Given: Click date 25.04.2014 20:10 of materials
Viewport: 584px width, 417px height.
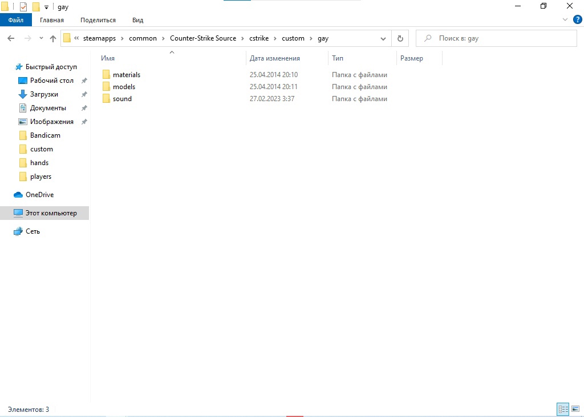Looking at the screenshot, I should (x=274, y=75).
